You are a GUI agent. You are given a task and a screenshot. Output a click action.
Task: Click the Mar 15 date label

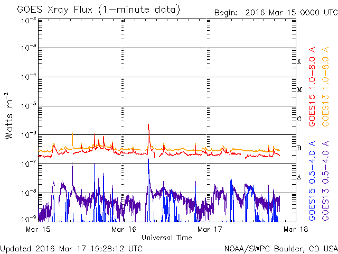point(38,229)
